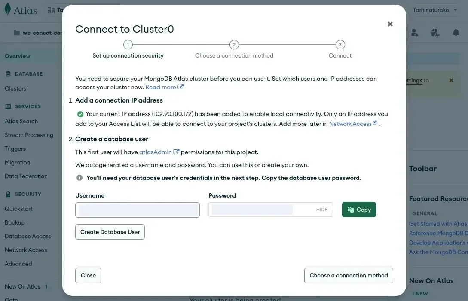Click step 3 Connect circle
The height and width of the screenshot is (301, 468).
(x=340, y=45)
